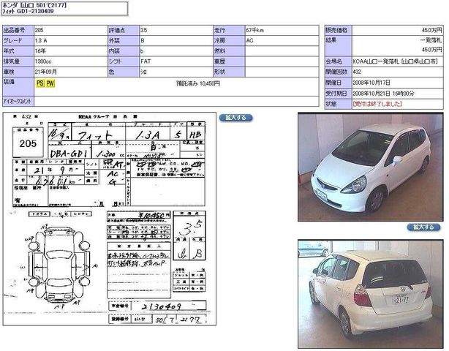Viewport: 449px width, 351px height.
Task: Click the 評価点 label cell
Action: tap(124, 30)
